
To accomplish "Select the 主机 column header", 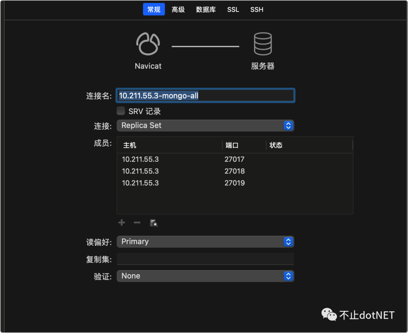I will pos(130,145).
